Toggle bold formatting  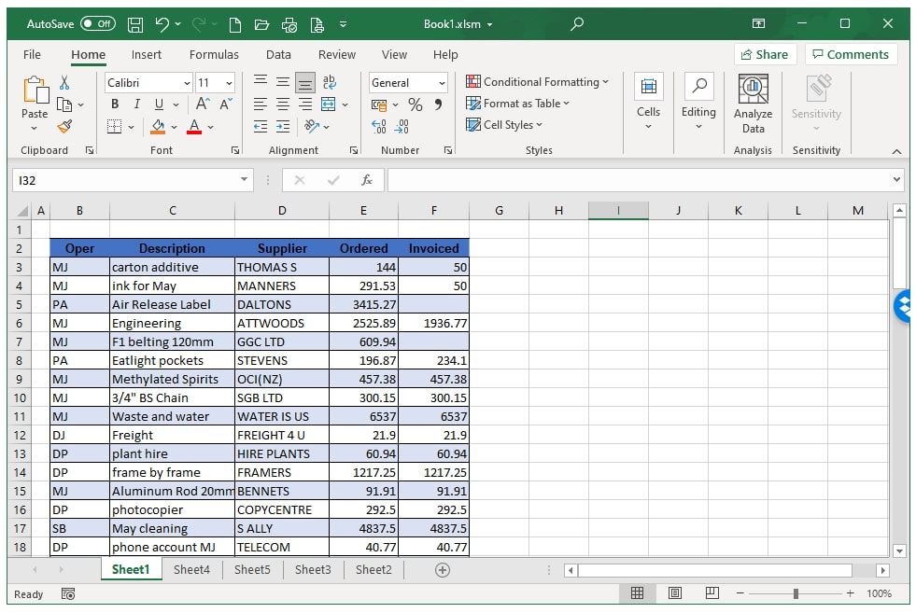pos(113,104)
